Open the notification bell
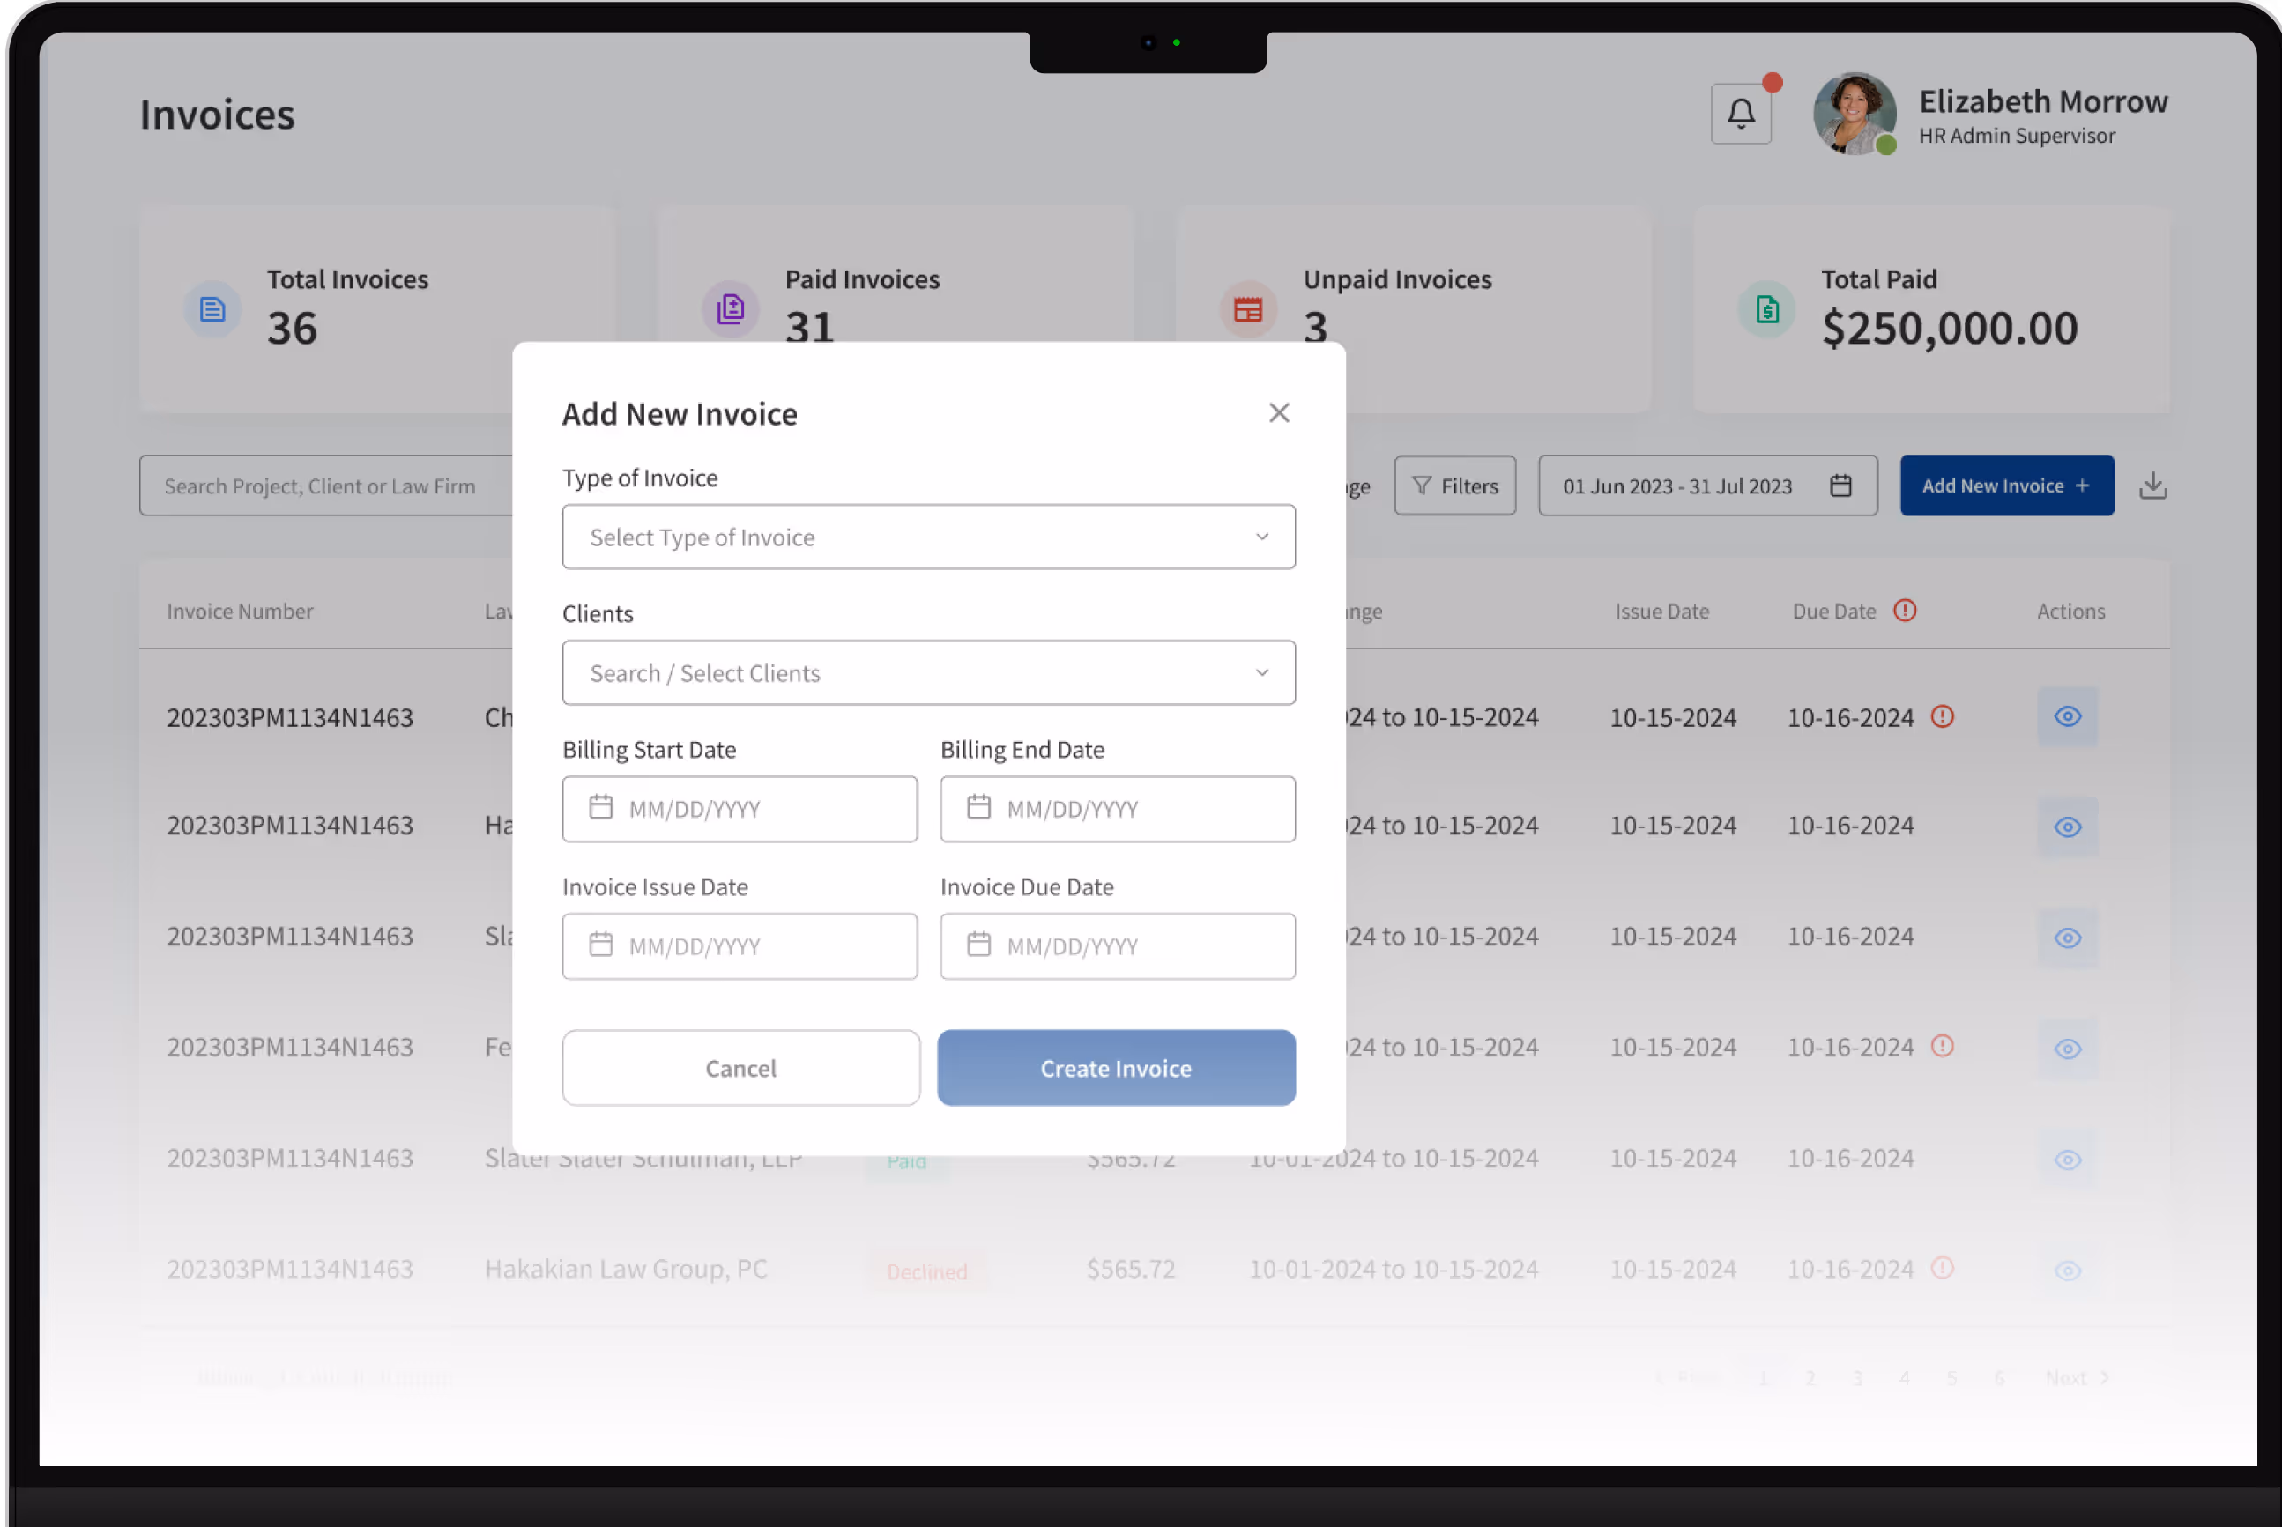 [x=1742, y=111]
